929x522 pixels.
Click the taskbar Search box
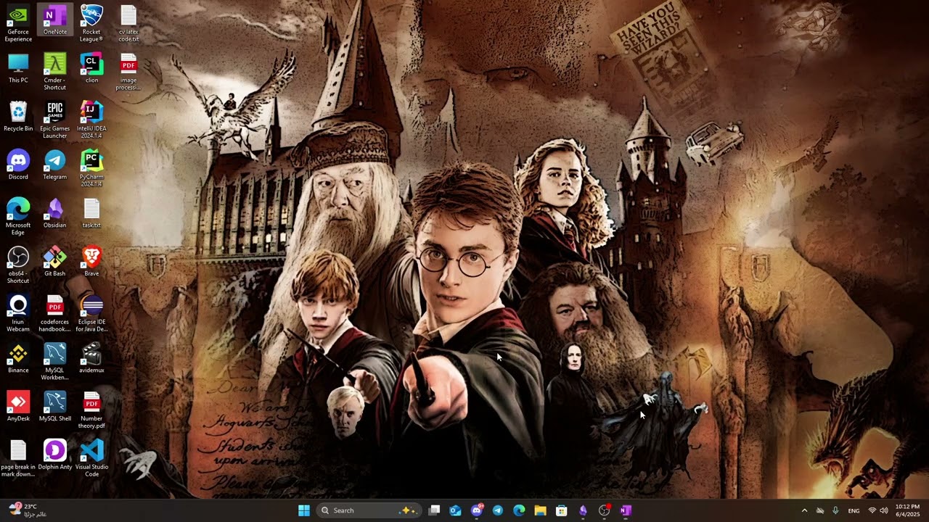click(x=369, y=510)
